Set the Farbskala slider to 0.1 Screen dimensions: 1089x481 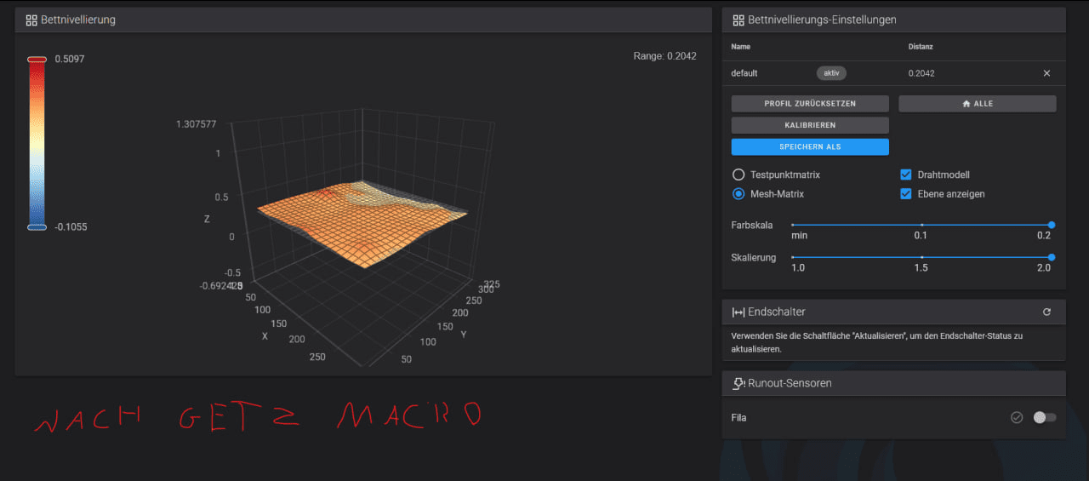pos(921,225)
